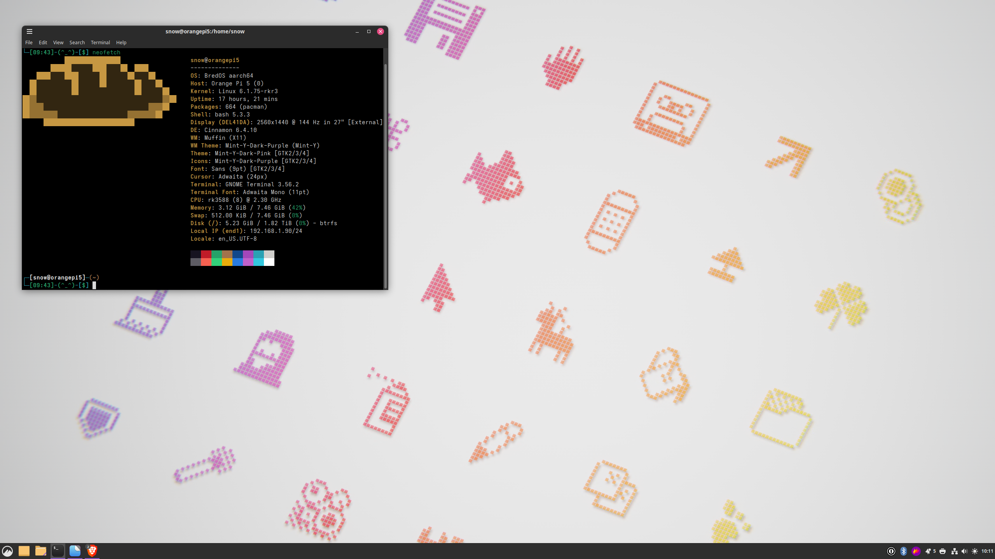
Task: Open the network connections applet
Action: point(954,551)
